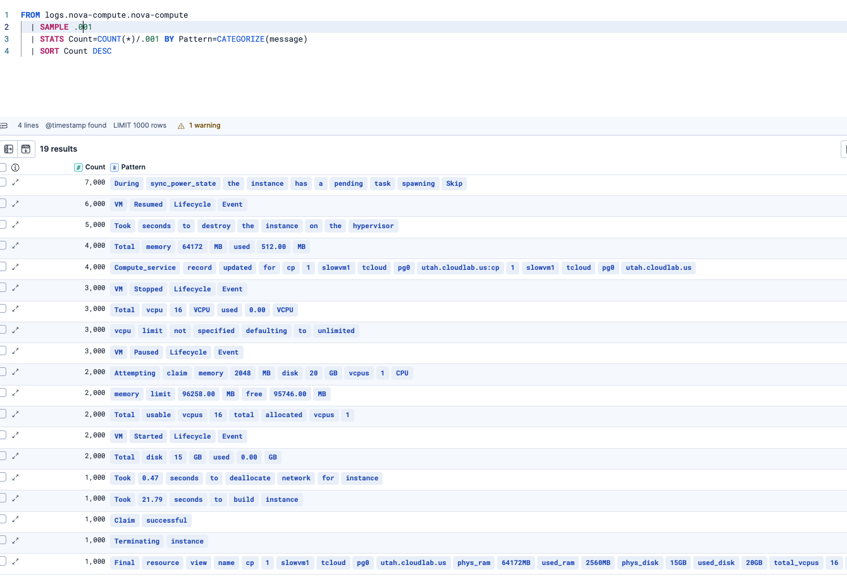Click the 'Resumed' pattern token

click(x=148, y=205)
